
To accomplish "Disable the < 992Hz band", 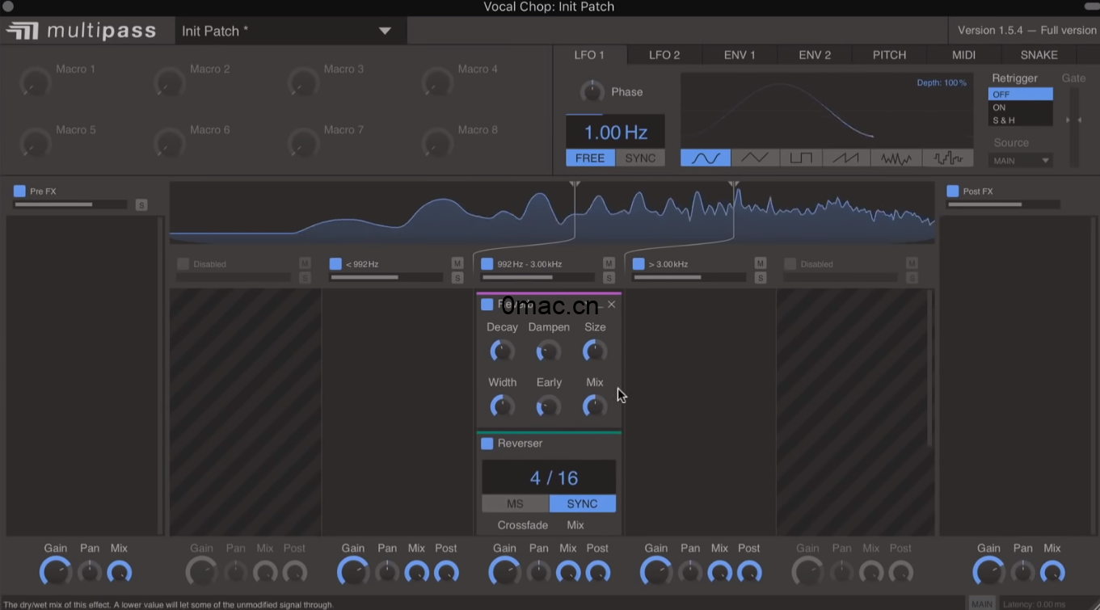I will (335, 264).
